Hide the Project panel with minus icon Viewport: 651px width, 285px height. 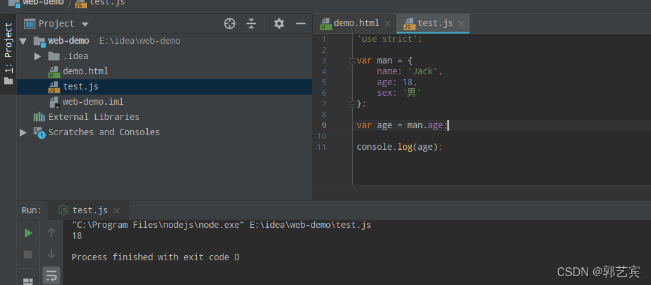(x=301, y=23)
